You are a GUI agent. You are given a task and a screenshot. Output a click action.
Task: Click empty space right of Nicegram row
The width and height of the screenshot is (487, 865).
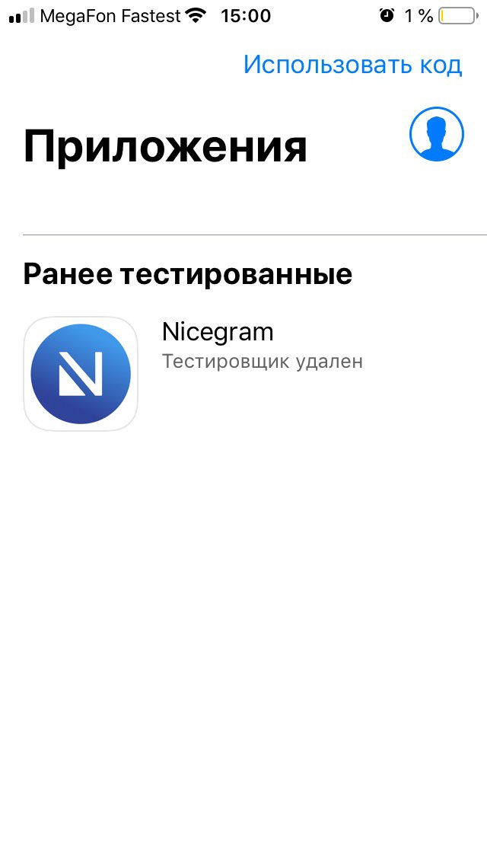tap(425, 373)
